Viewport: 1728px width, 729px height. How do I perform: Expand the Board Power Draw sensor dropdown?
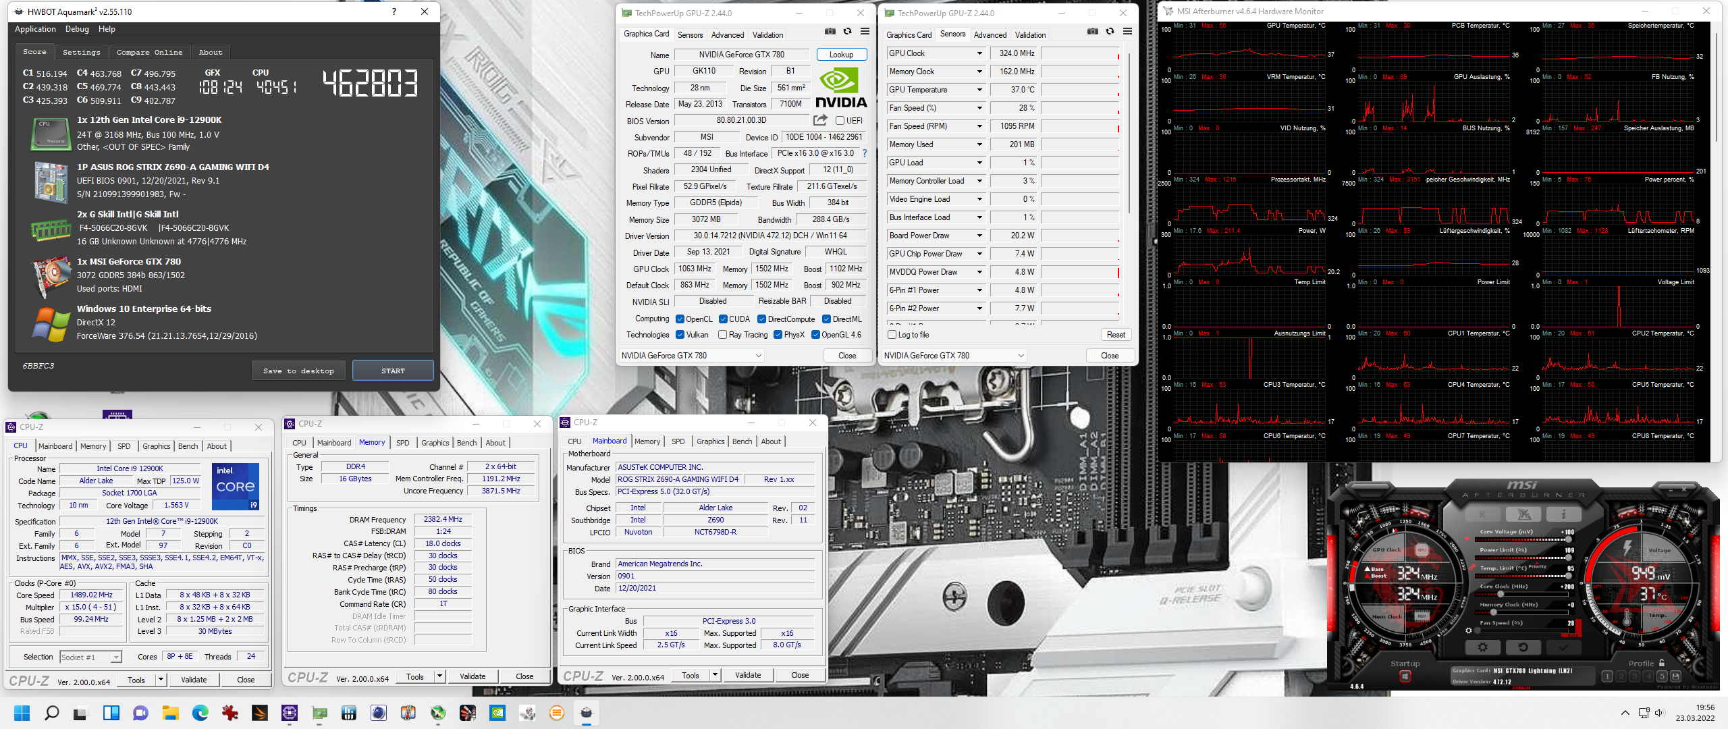[x=979, y=236]
